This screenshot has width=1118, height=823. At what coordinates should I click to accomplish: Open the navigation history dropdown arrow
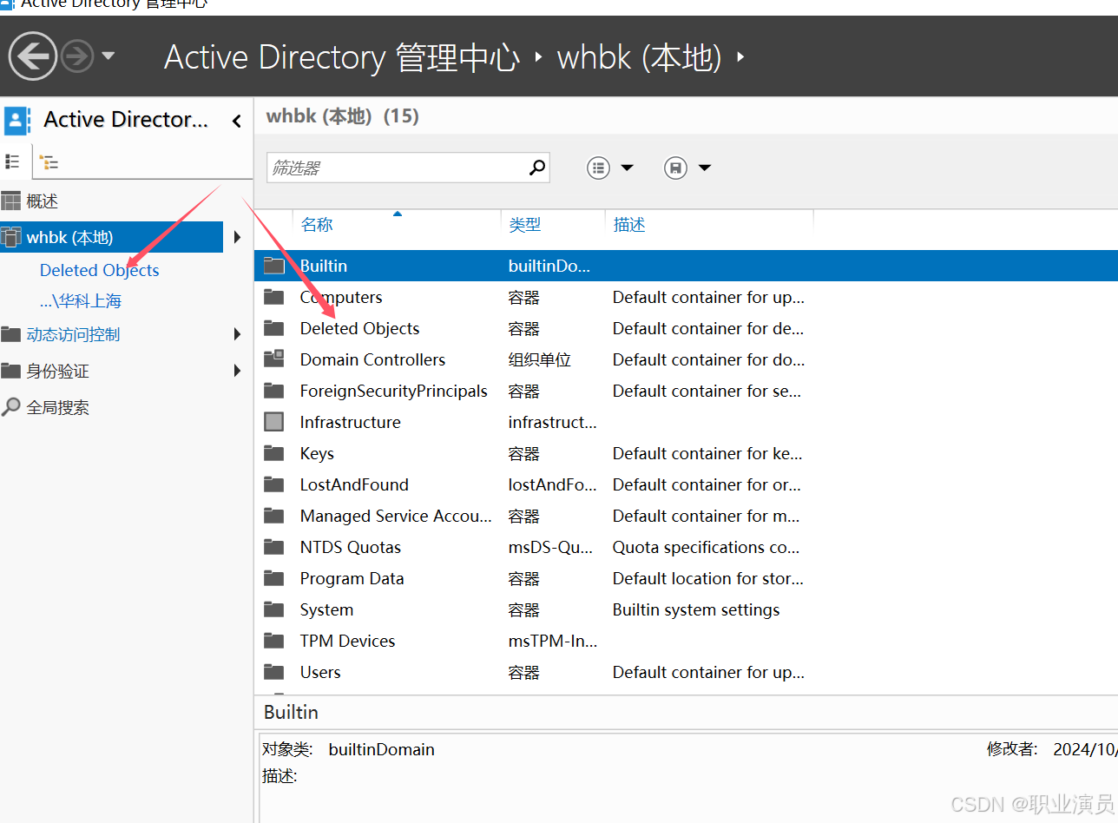pos(109,56)
